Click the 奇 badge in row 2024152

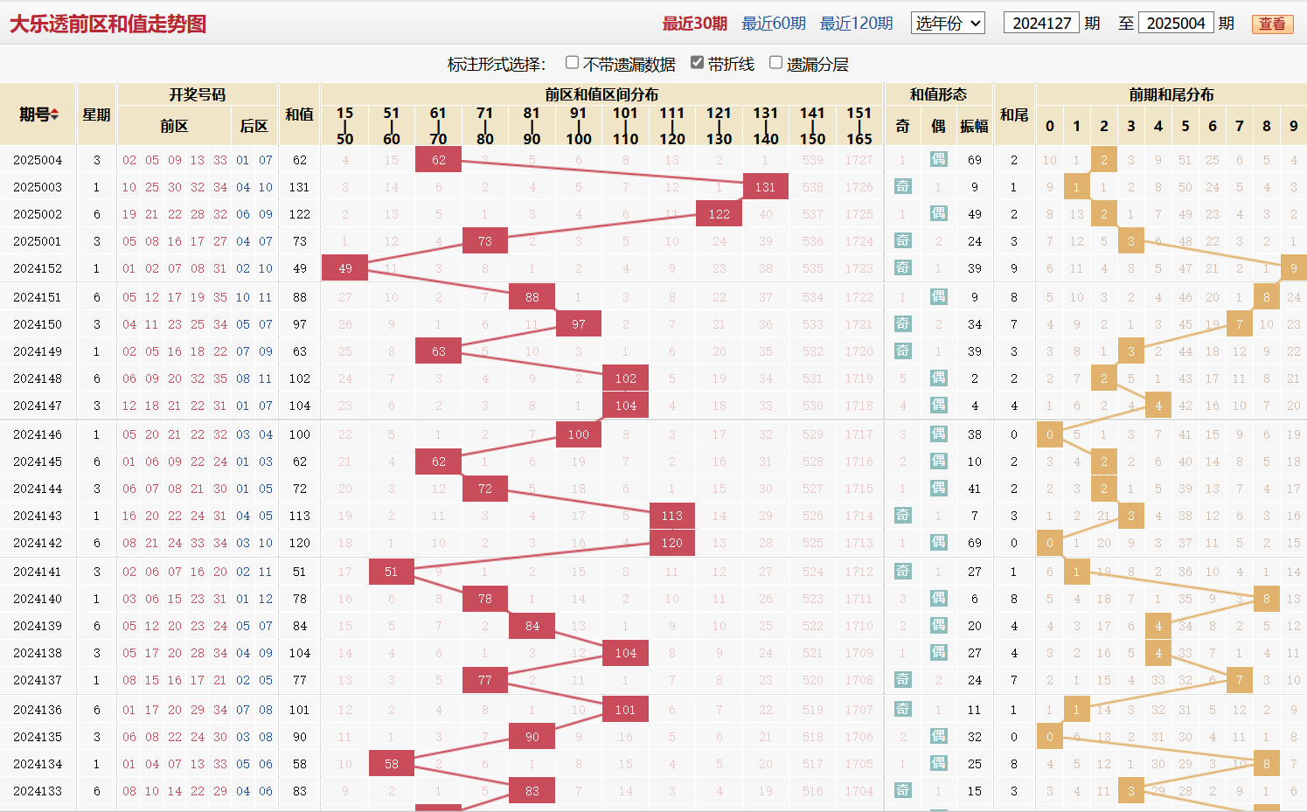[902, 268]
